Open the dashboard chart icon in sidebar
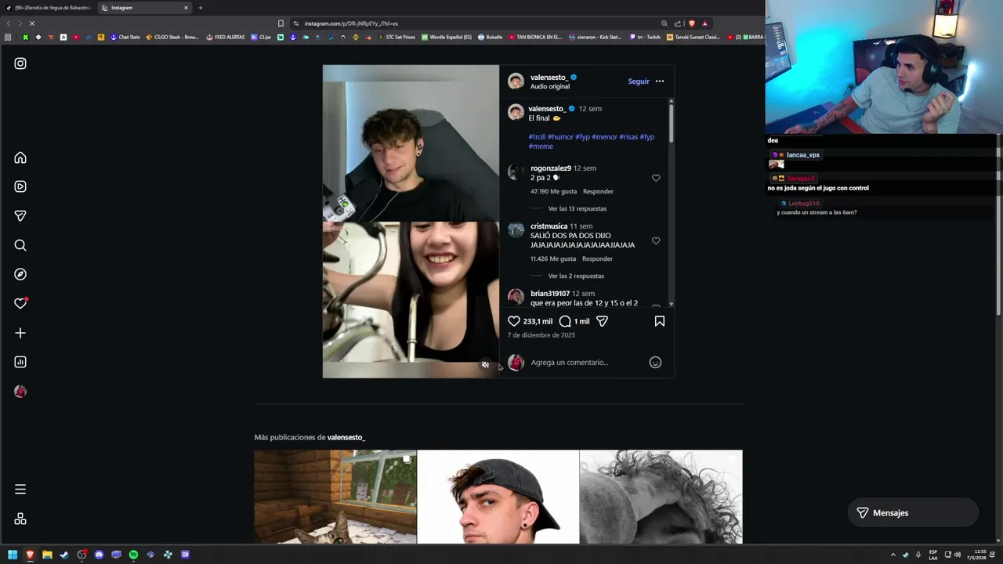Screen dimensions: 1003x564 pyautogui.click(x=20, y=362)
